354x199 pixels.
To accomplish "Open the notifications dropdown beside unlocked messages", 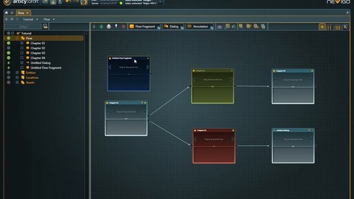I will coord(160,2).
